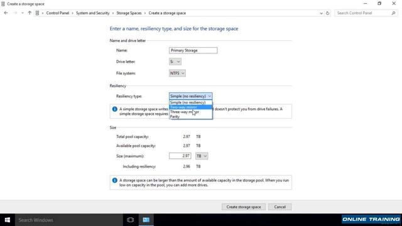The image size is (402, 226).
Task: Open the Drive letter dropdown
Action: pos(175,62)
